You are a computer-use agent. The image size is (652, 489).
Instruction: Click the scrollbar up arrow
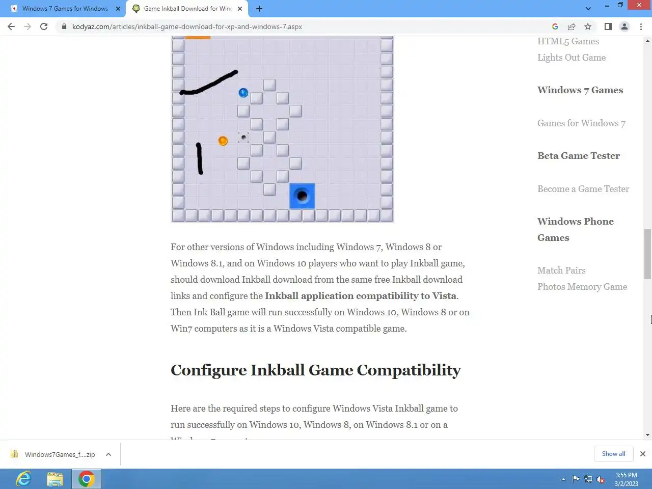coord(647,40)
